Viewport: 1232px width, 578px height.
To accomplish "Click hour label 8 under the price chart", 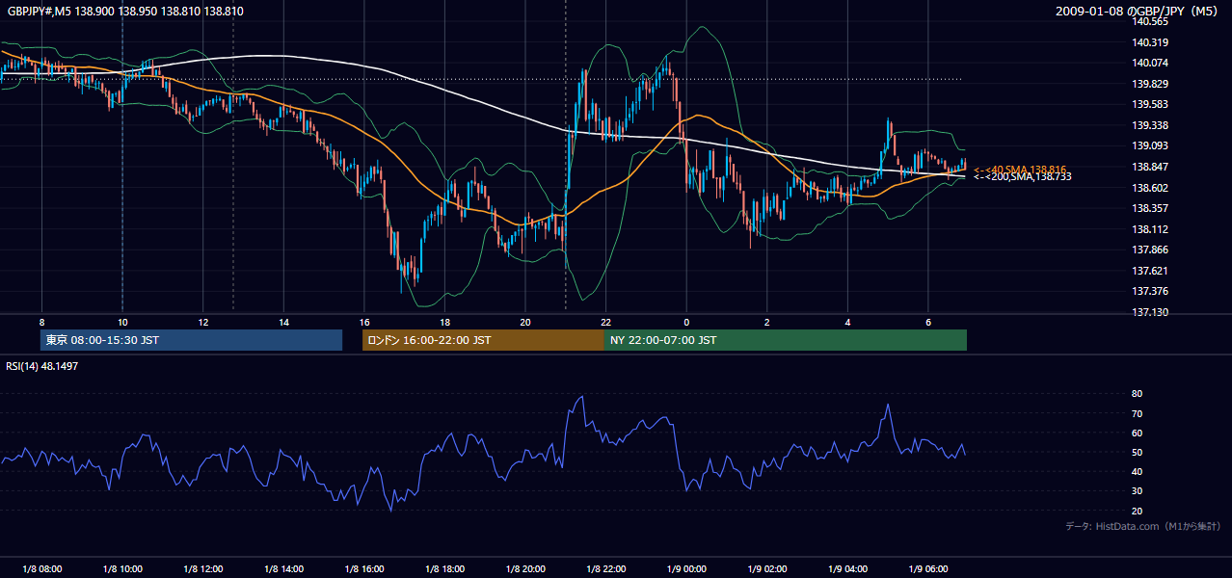I will coord(41,322).
